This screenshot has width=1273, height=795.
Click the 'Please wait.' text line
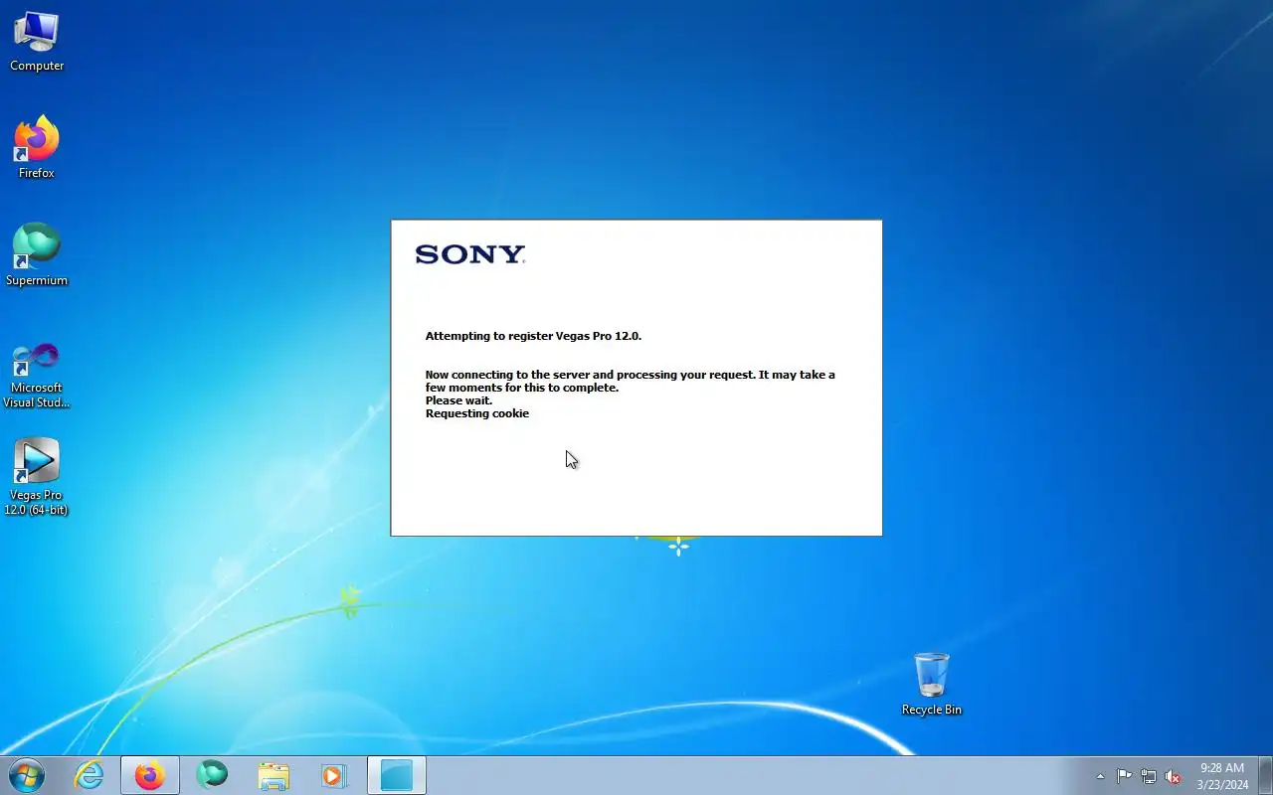coord(458,400)
